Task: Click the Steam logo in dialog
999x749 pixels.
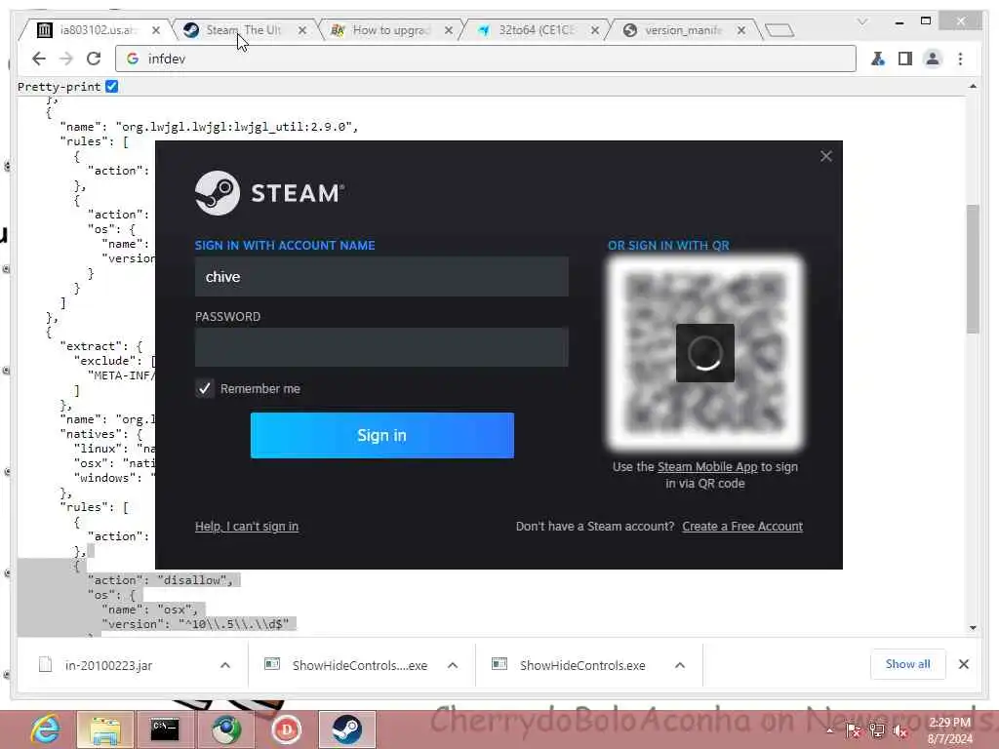Action: [x=269, y=193]
